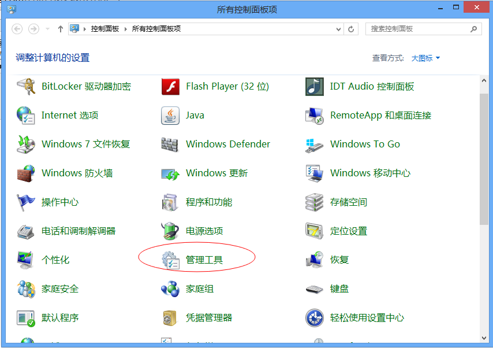Screen dimensions: 493x348
Task: Click the Windows 7 文件恢复 icon
Action: [x=26, y=145]
